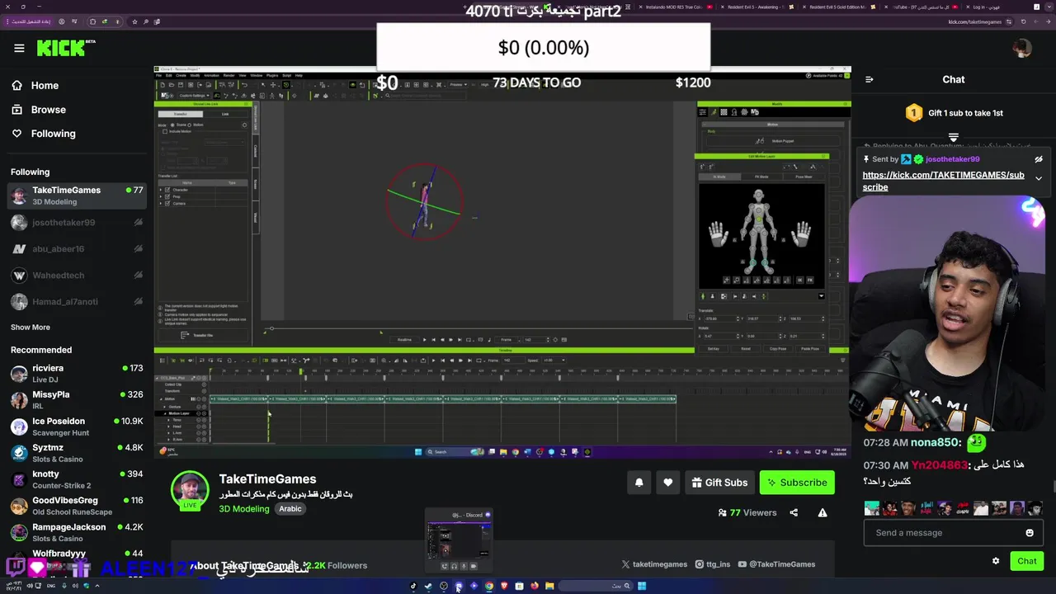Click the Windows Start button in taskbar
Image resolution: width=1056 pixels, height=594 pixels.
[642, 586]
